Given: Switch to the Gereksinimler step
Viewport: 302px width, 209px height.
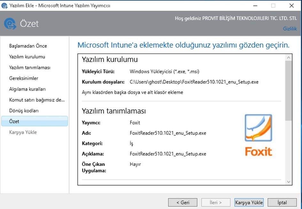Looking at the screenshot, I should (24, 78).
